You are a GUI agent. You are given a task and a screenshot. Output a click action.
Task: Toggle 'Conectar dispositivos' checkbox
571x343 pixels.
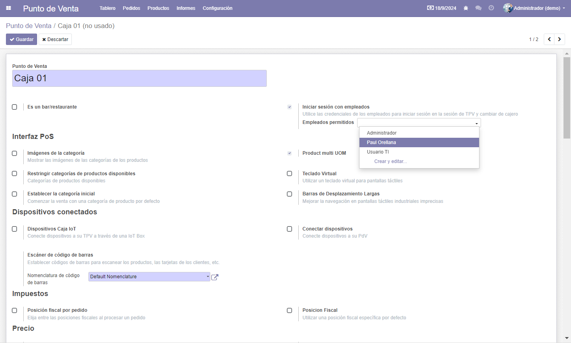click(x=290, y=229)
